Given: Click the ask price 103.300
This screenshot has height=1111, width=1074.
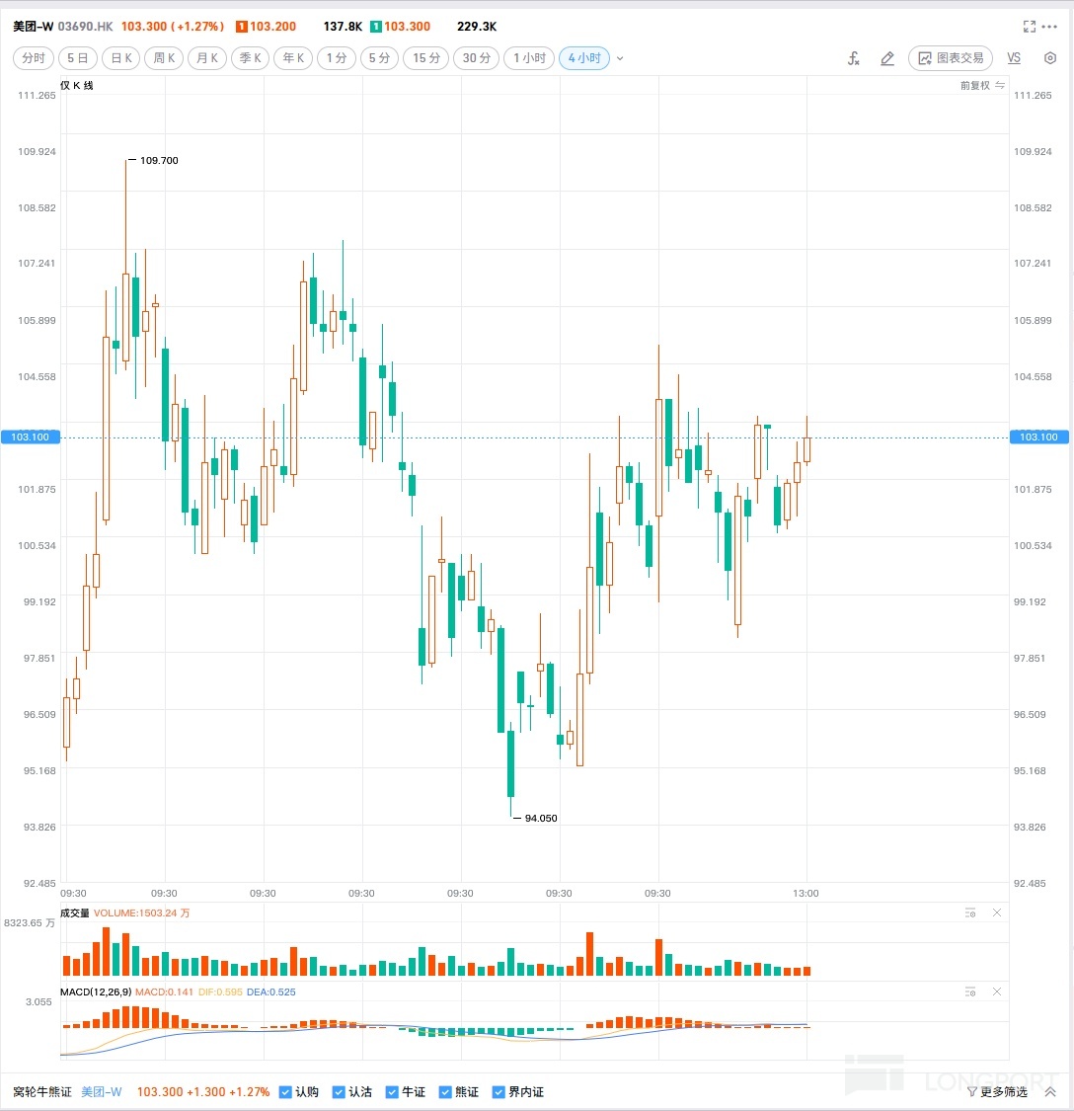Looking at the screenshot, I should pyautogui.click(x=408, y=27).
